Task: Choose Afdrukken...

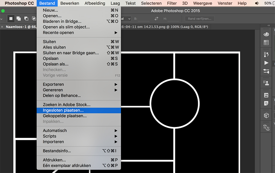Action: (x=79, y=160)
